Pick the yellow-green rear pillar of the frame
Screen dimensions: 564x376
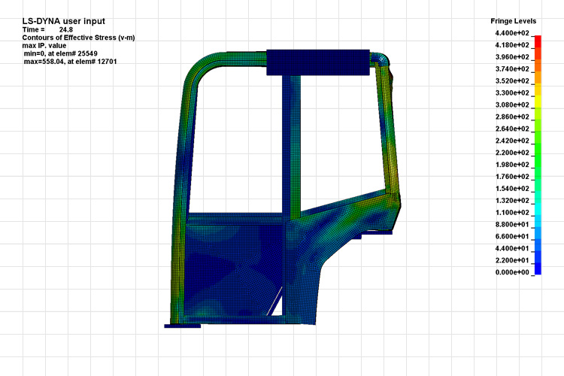390,129
